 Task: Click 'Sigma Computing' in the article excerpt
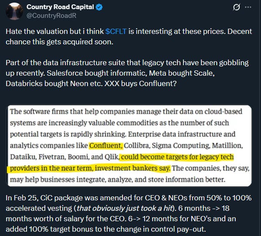pos(180,146)
